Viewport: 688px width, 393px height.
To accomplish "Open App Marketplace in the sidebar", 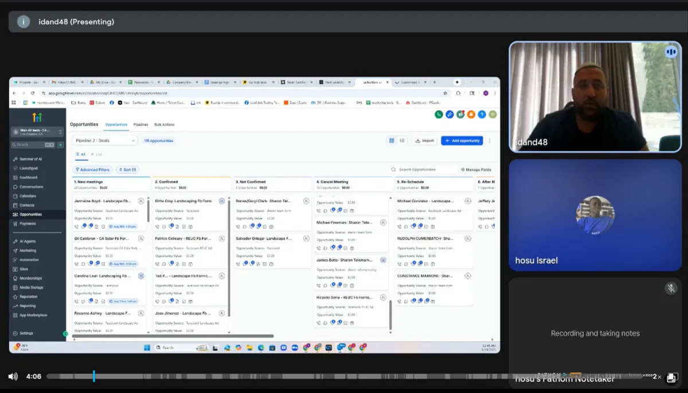I will pyautogui.click(x=33, y=315).
